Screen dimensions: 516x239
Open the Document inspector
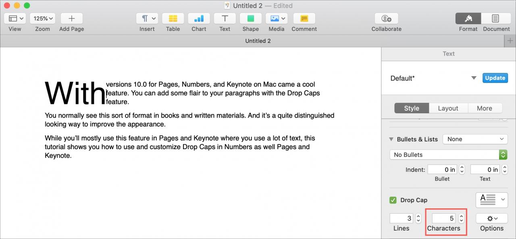pyautogui.click(x=496, y=19)
